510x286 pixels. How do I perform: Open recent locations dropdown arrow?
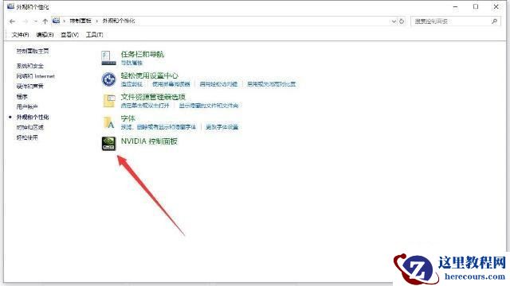[x=35, y=21]
